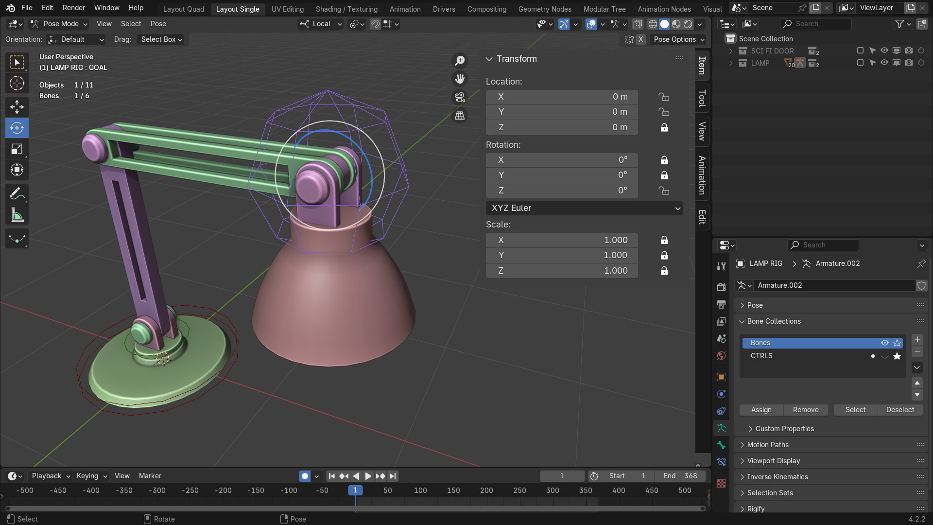Open Pose Options popover
The width and height of the screenshot is (933, 525).
(678, 39)
